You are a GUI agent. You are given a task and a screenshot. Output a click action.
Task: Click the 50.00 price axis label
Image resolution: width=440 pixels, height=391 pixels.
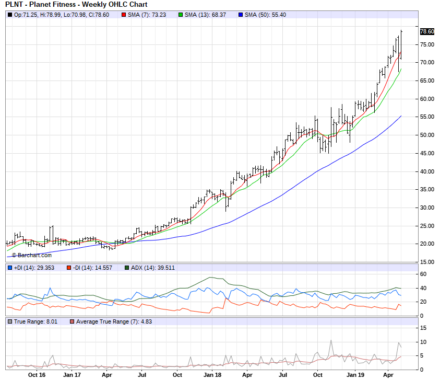coord(427,135)
